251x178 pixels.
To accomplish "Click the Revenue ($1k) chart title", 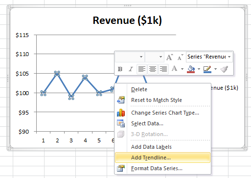I will click(127, 20).
